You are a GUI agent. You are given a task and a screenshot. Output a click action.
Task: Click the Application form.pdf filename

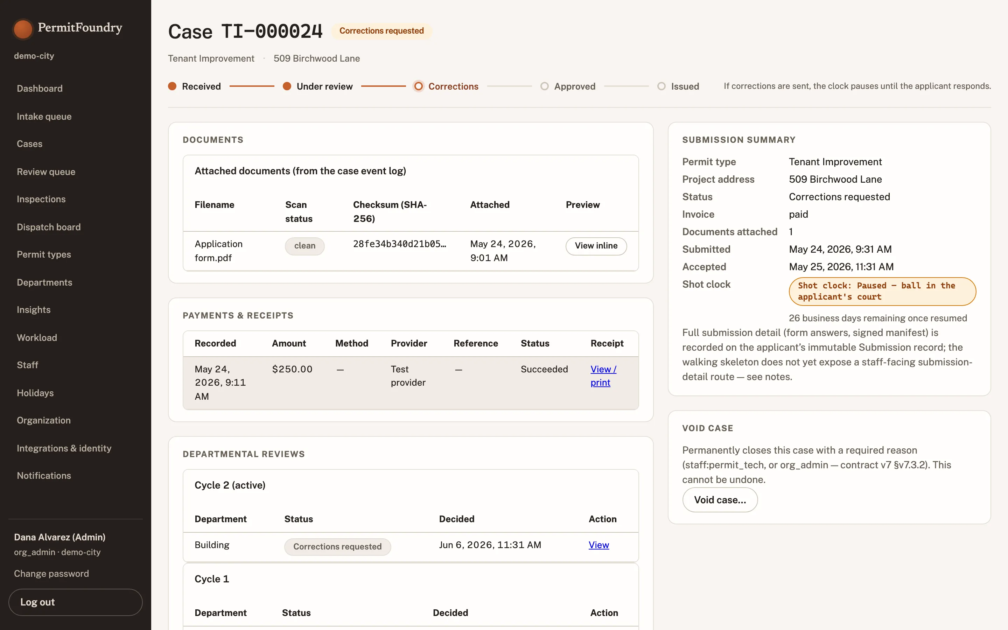pyautogui.click(x=218, y=251)
